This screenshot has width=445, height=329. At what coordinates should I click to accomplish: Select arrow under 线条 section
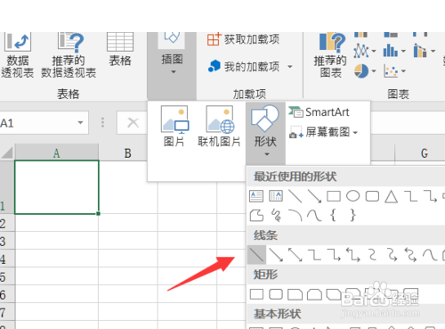pyautogui.click(x=276, y=255)
